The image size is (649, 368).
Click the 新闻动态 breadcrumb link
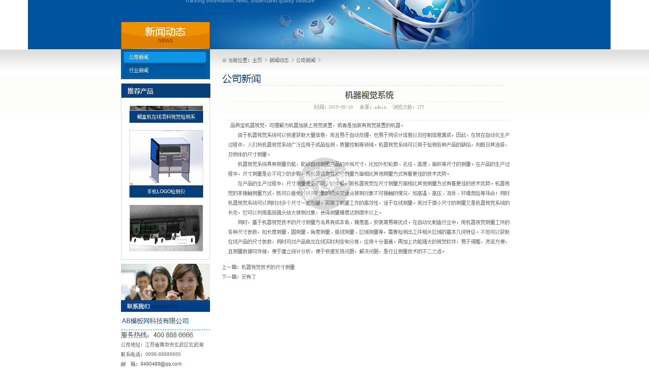click(279, 61)
